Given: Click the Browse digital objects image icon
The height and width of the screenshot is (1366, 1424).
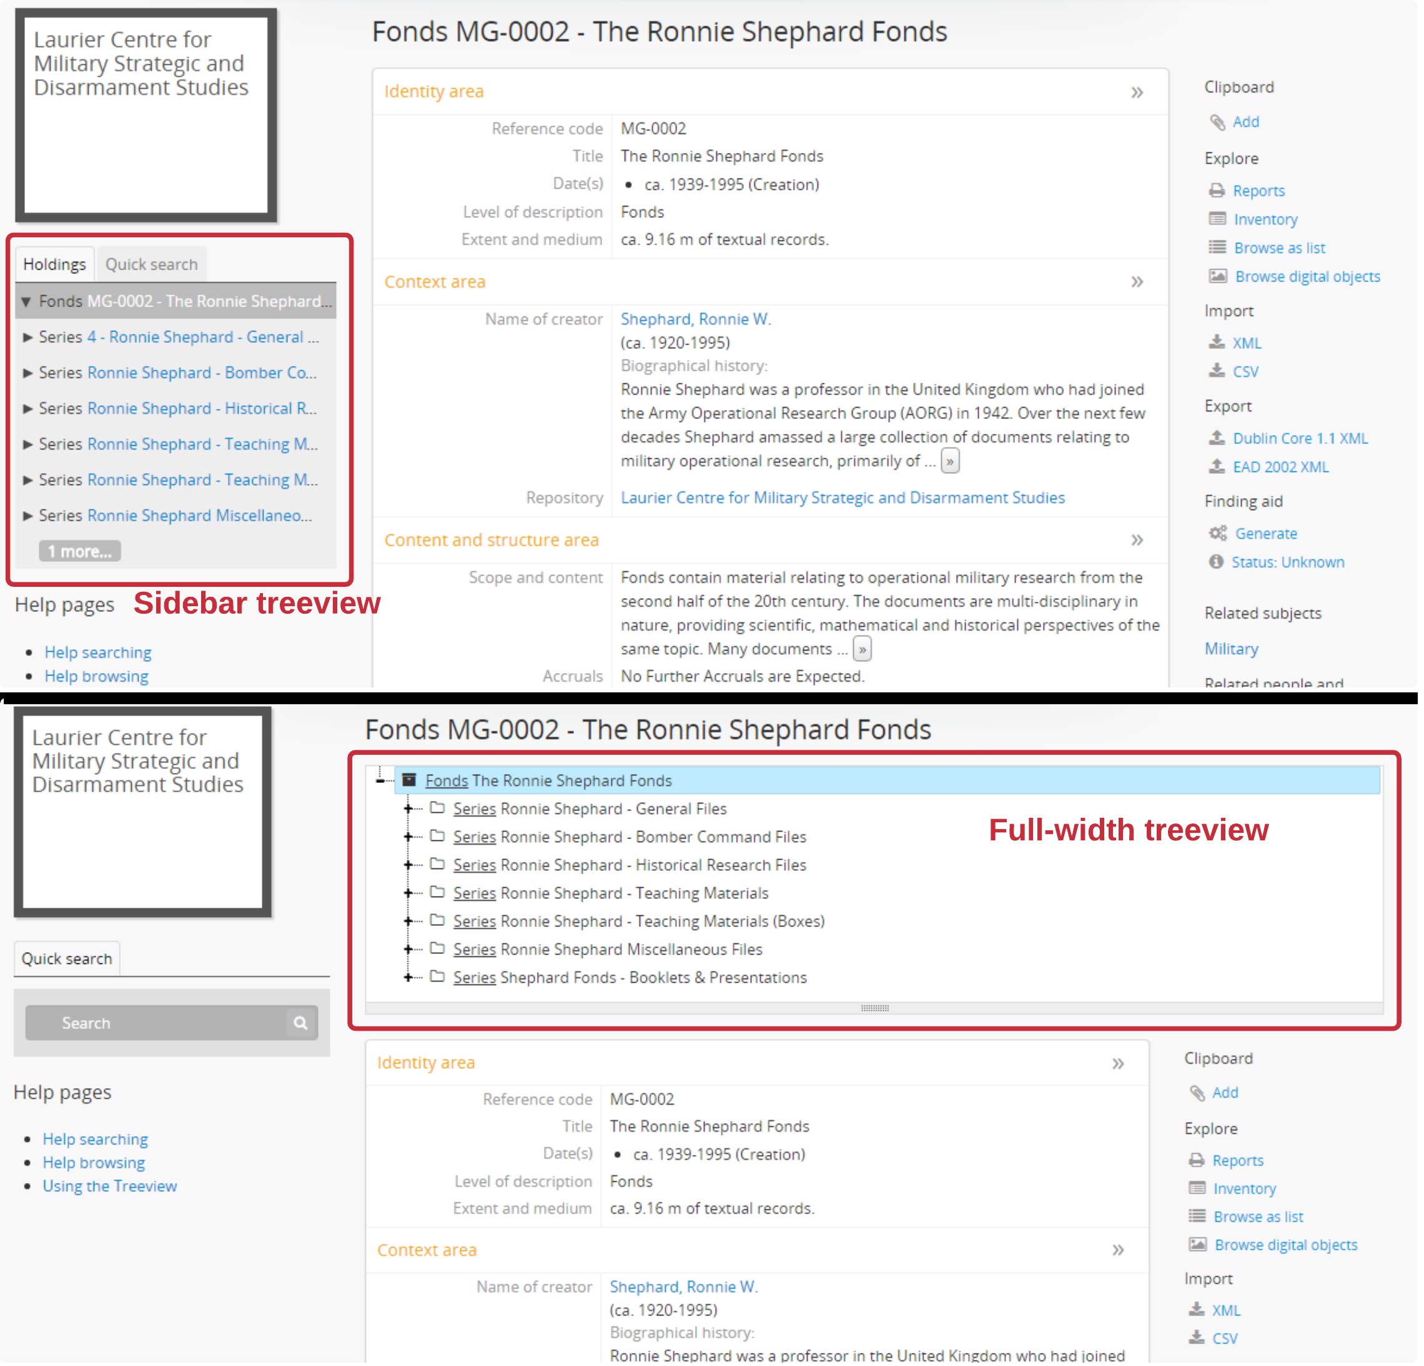Looking at the screenshot, I should tap(1218, 277).
